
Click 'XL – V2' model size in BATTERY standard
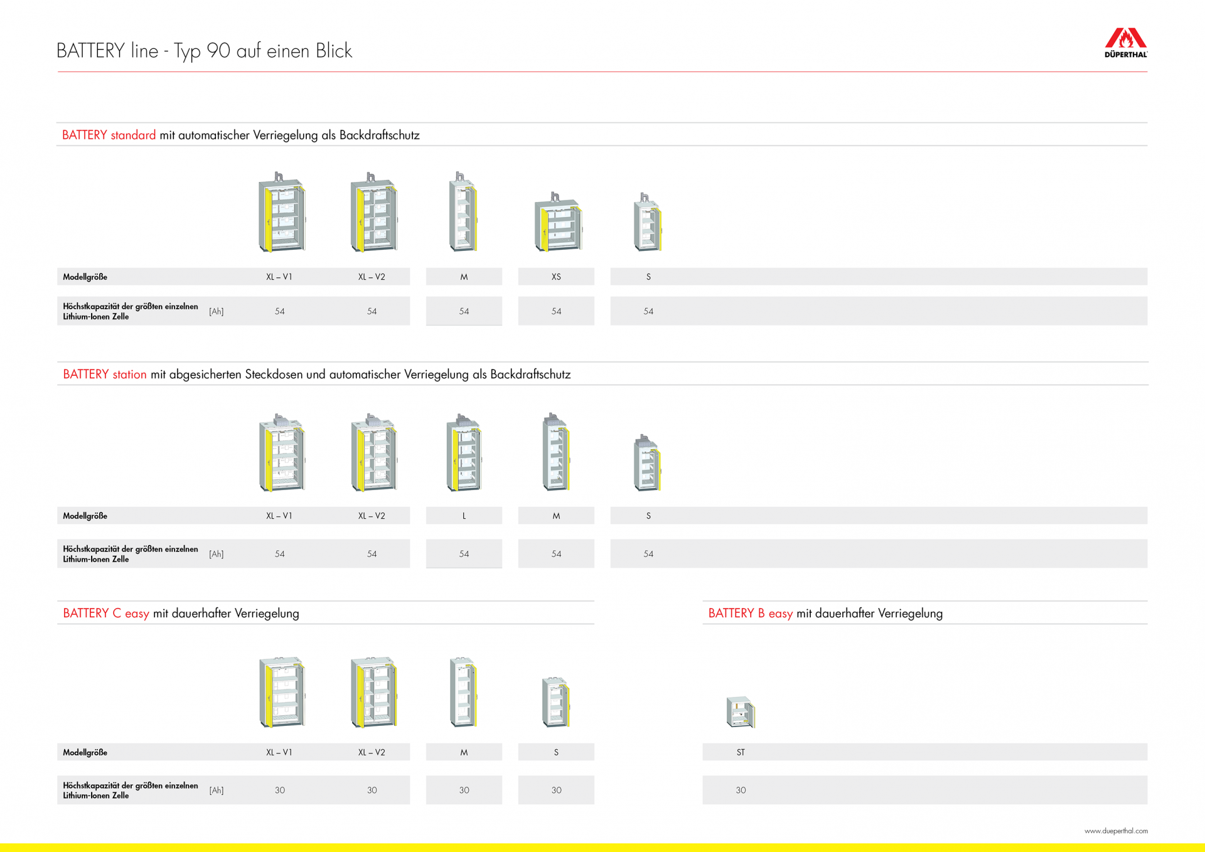click(x=372, y=277)
